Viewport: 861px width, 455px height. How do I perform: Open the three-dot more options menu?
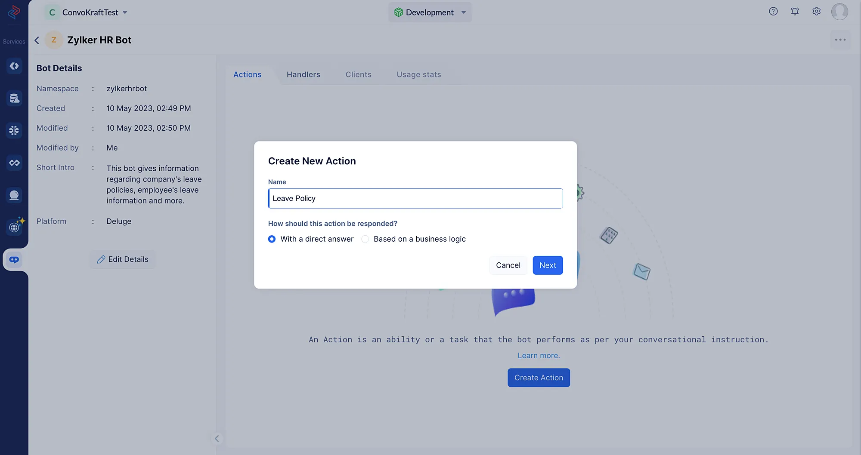click(840, 40)
